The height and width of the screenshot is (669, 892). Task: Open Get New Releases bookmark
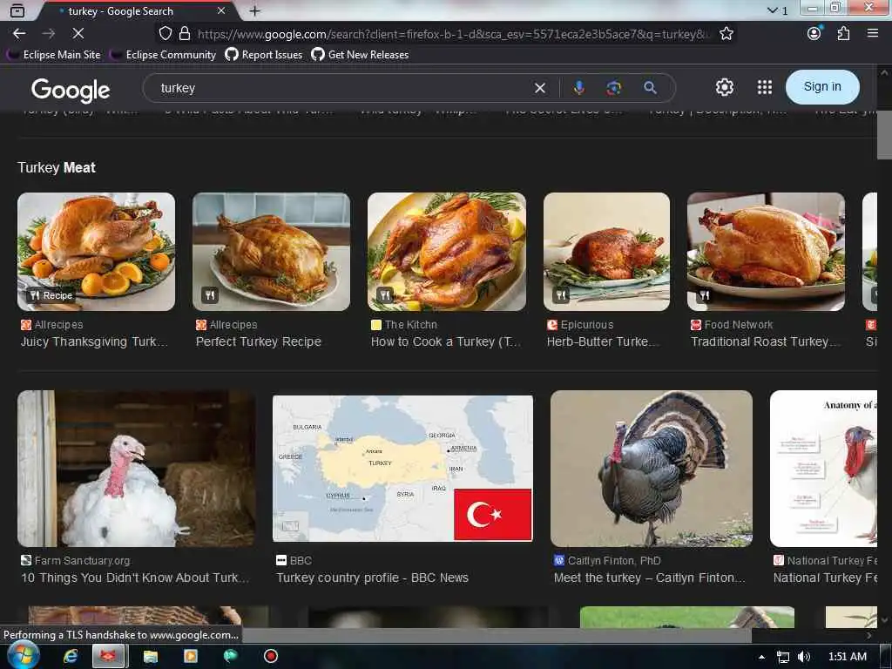pyautogui.click(x=360, y=55)
